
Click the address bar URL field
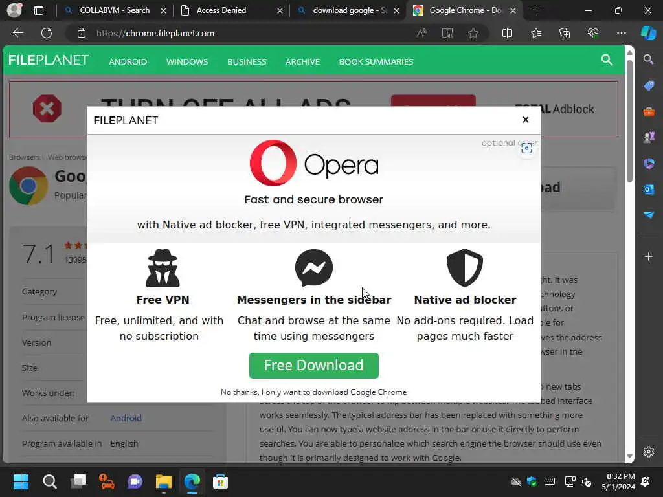click(249, 33)
